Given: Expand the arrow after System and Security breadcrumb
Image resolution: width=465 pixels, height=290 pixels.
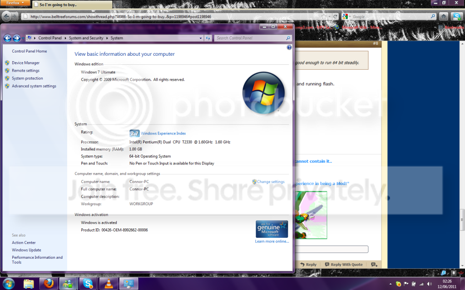Looking at the screenshot, I should [x=107, y=38].
